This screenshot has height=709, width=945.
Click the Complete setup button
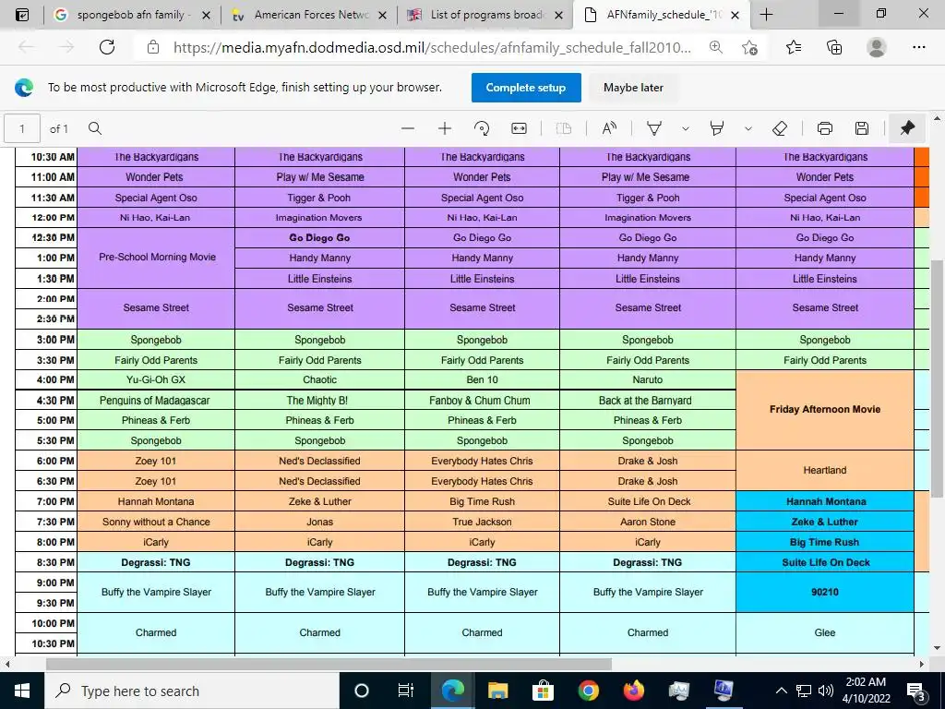(526, 88)
